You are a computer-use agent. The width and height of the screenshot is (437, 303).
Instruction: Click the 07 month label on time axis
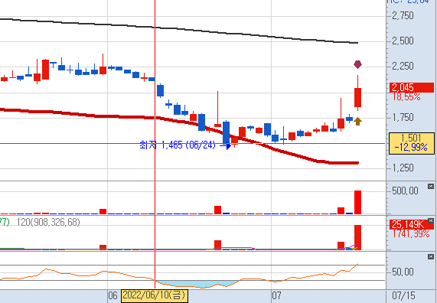tap(276, 295)
